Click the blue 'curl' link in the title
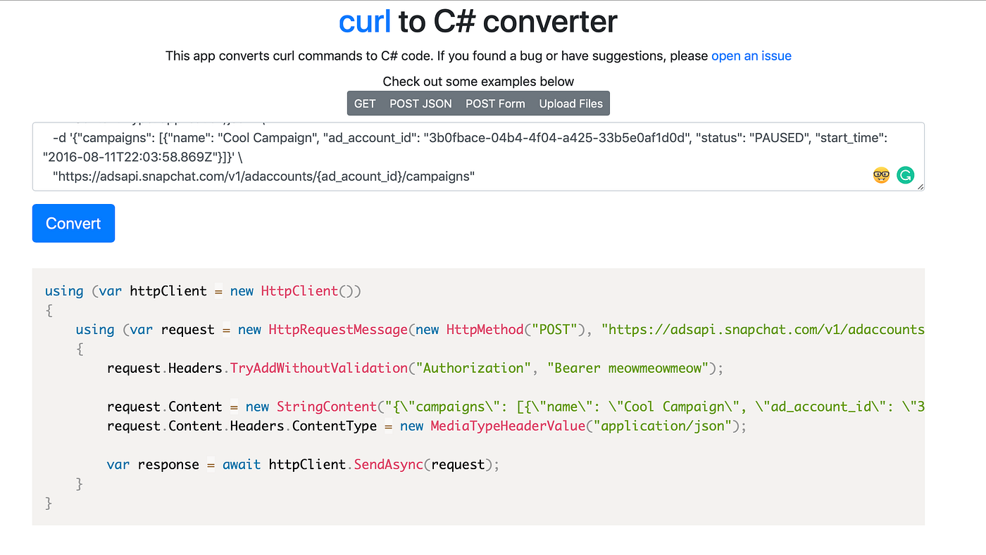The image size is (986, 555). click(x=364, y=21)
